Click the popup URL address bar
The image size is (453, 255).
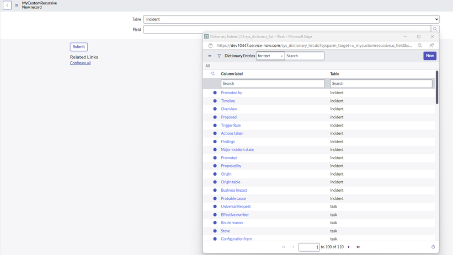315,45
